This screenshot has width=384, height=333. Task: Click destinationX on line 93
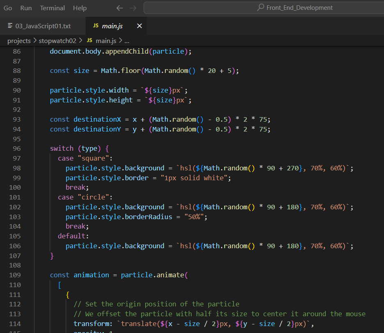[97, 119]
